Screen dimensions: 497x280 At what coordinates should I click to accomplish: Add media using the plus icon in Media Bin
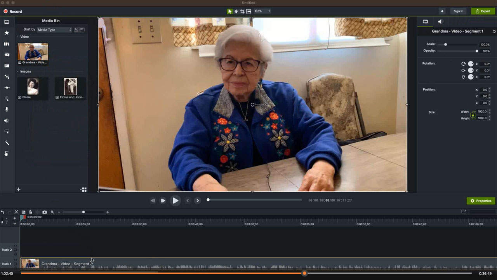(x=18, y=189)
